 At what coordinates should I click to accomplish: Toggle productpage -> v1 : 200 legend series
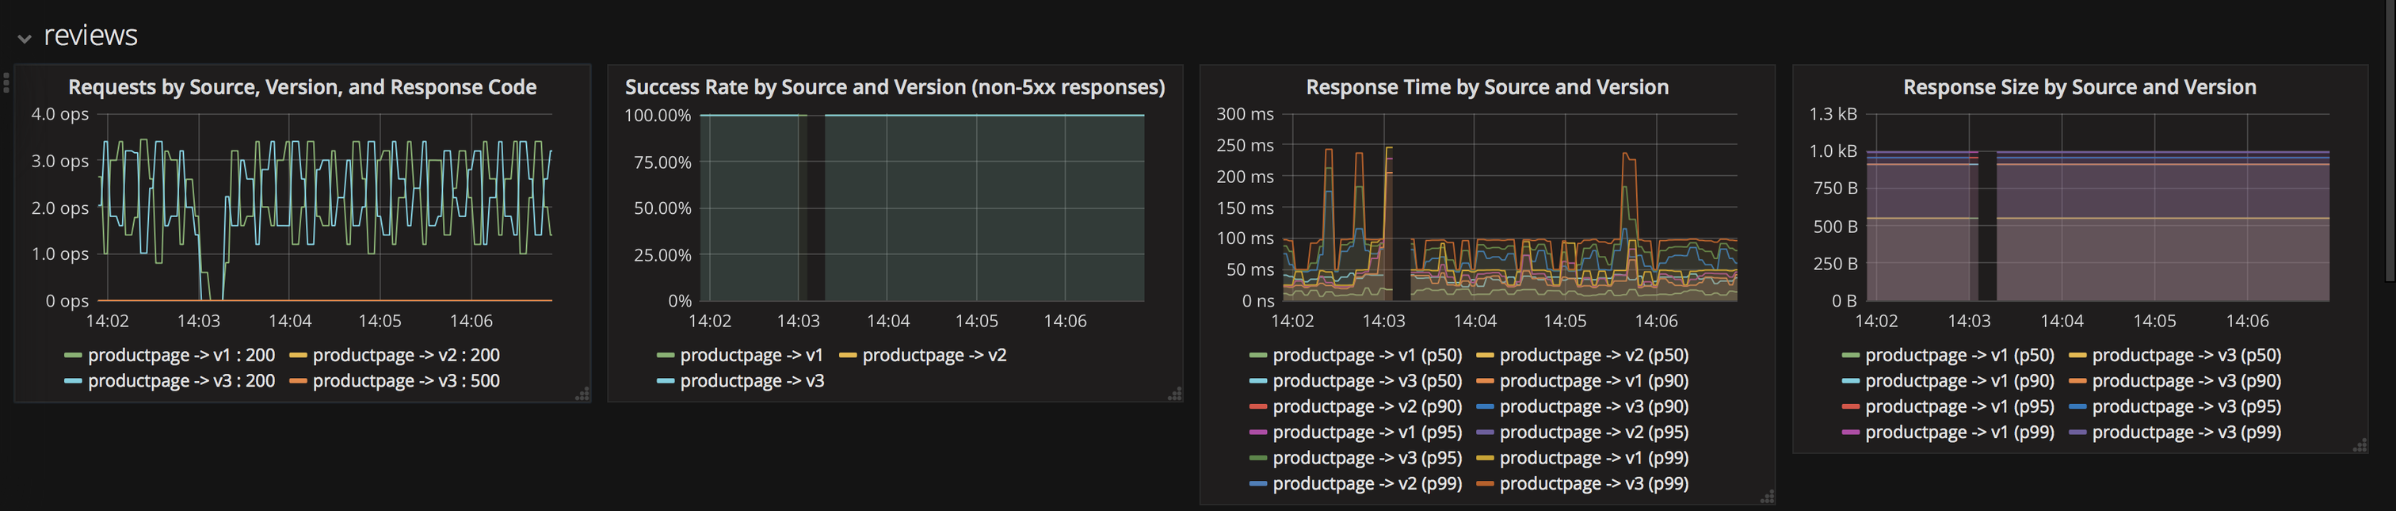coord(181,355)
